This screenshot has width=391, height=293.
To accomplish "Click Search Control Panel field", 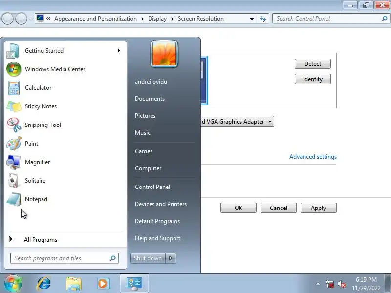I will pos(330,19).
